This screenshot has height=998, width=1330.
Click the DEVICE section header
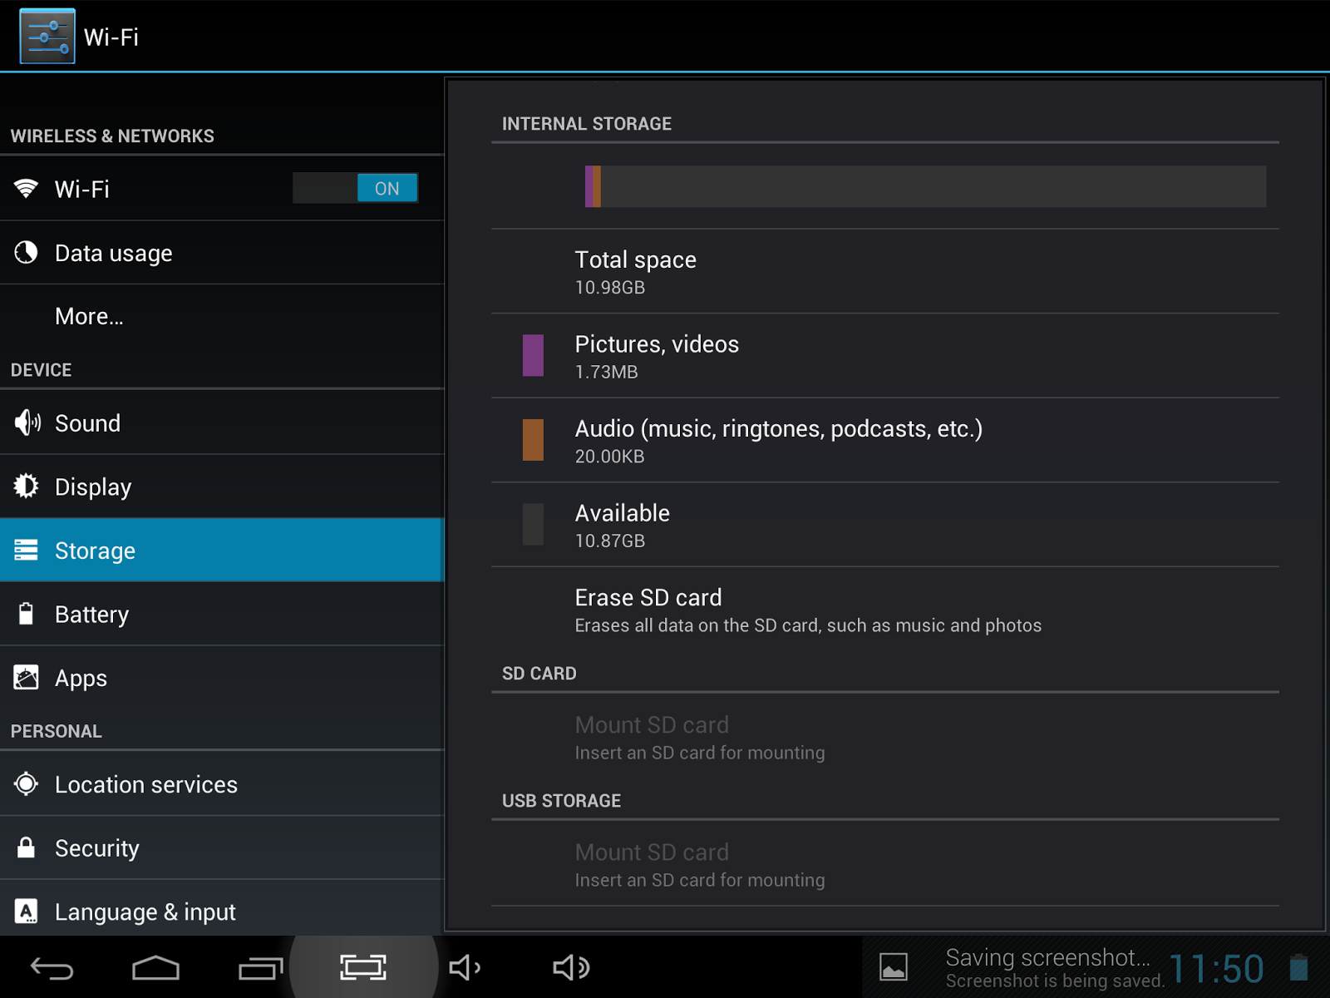42,370
